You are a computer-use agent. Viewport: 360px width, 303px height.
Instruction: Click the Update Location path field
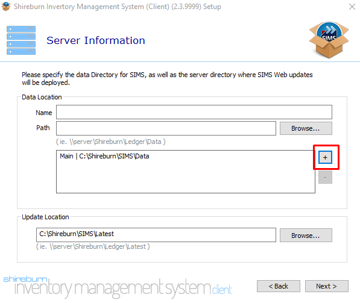pos(156,235)
